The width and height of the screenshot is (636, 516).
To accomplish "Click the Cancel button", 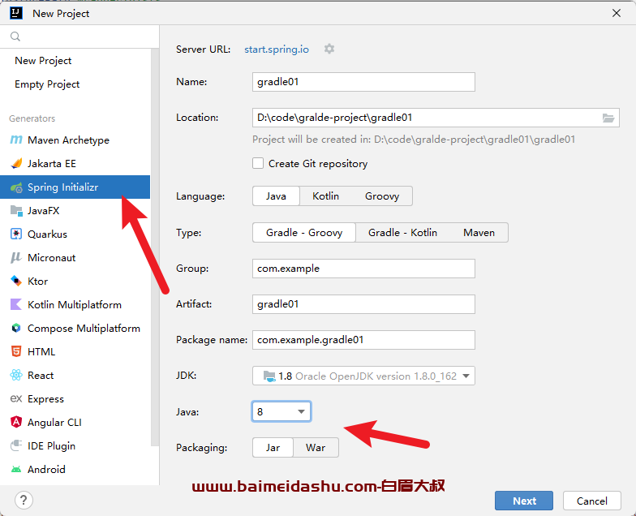I will pyautogui.click(x=592, y=501).
